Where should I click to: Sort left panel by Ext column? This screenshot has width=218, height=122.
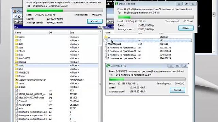click(50, 33)
